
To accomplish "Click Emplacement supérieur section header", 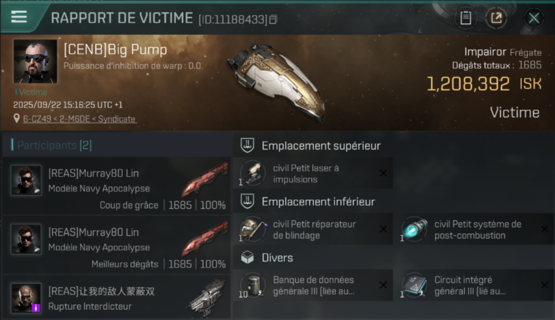I will coord(311,145).
